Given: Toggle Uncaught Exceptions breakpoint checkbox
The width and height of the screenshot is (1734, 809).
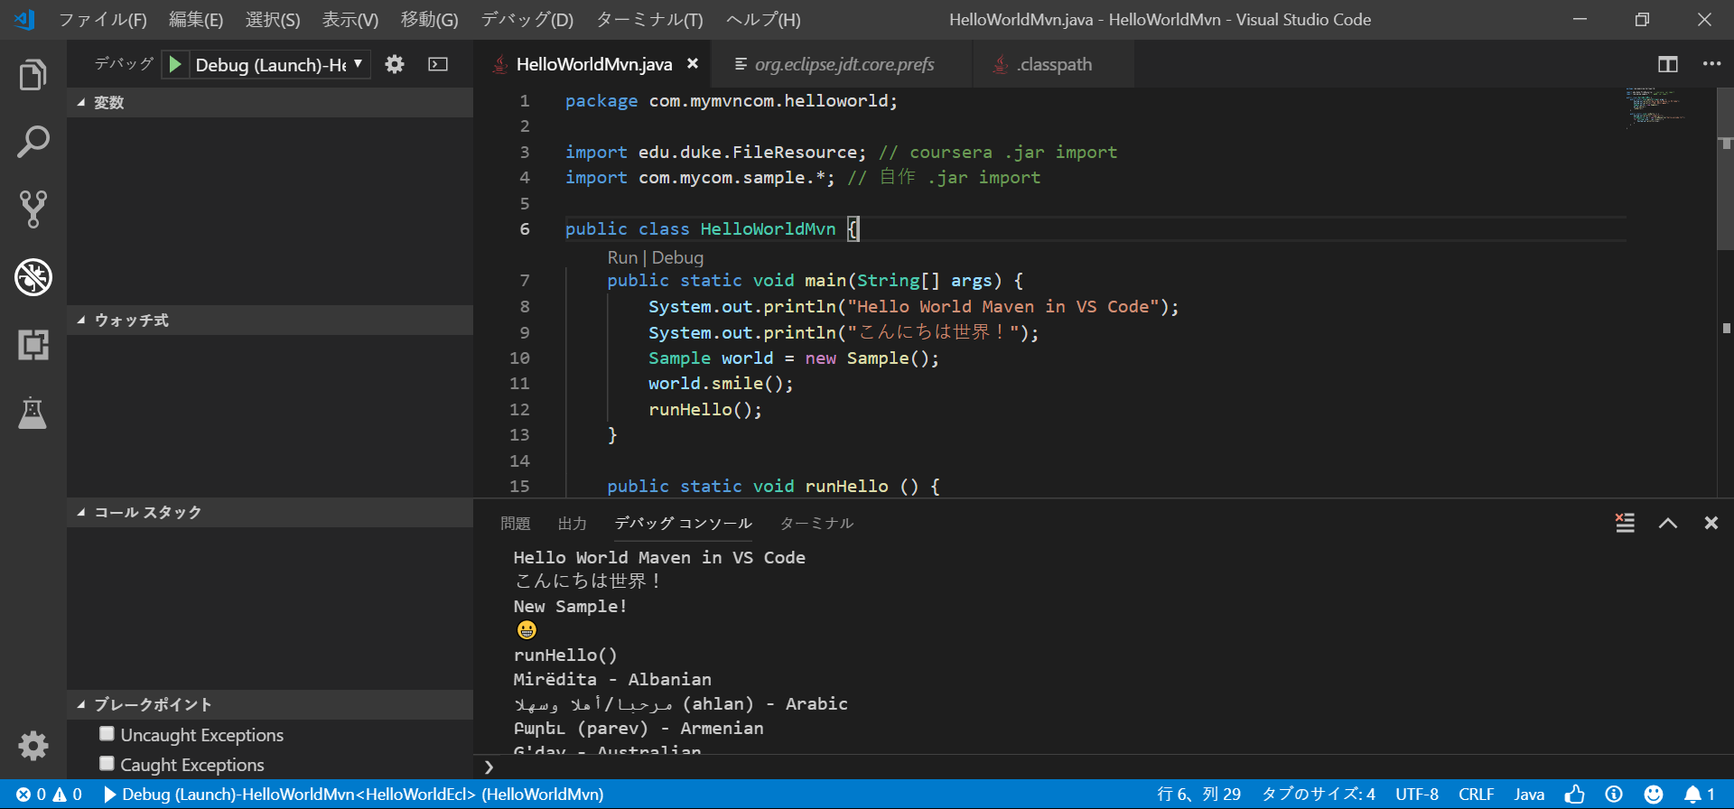Looking at the screenshot, I should [107, 733].
